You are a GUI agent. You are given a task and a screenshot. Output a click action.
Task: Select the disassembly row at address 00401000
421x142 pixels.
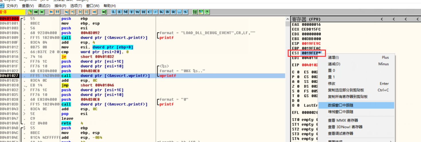click(142, 19)
